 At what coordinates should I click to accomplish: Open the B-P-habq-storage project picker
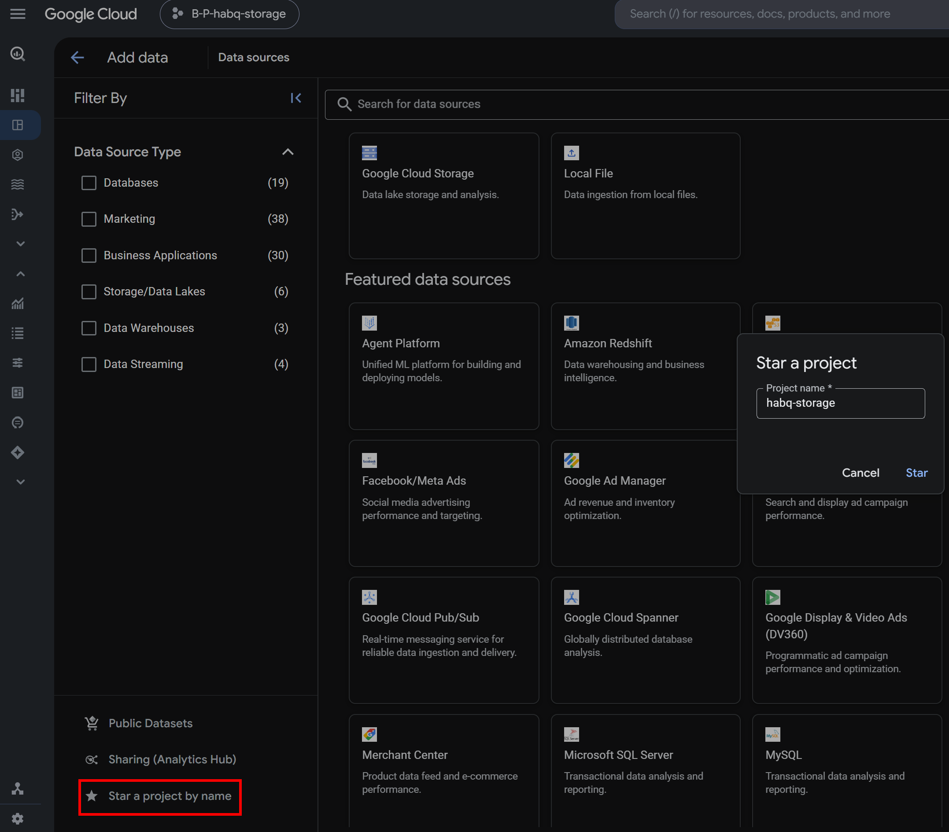pyautogui.click(x=229, y=14)
